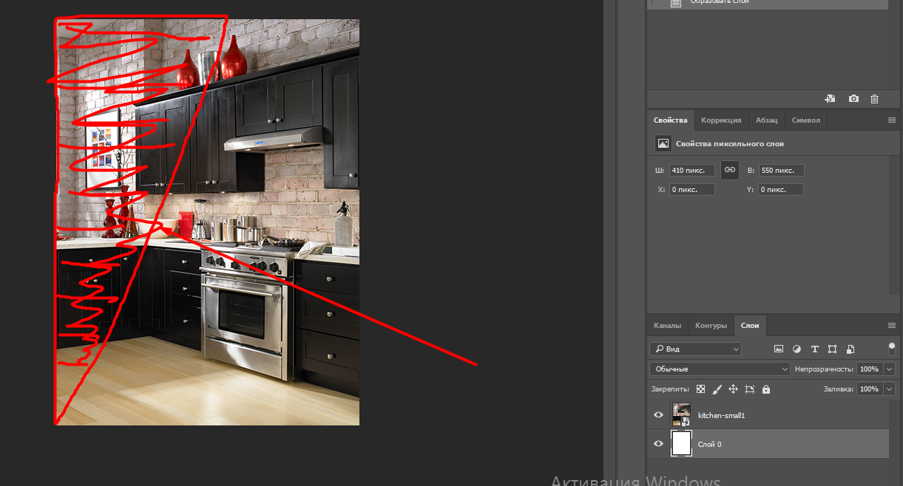Delete current history state trash icon
903x486 pixels.
coord(875,99)
